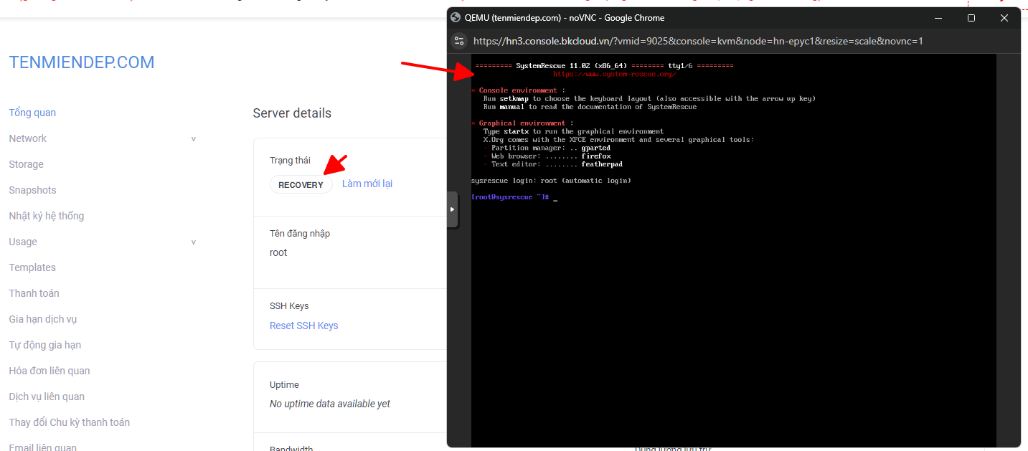This screenshot has height=451, width=1028.
Task: Open Dịch vụ liên quan
Action: (47, 397)
